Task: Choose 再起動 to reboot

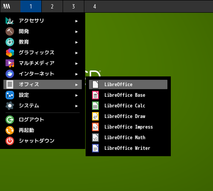Action: [43, 130]
